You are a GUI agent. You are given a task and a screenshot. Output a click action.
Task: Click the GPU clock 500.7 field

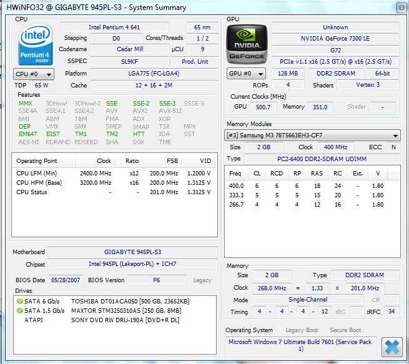click(263, 107)
